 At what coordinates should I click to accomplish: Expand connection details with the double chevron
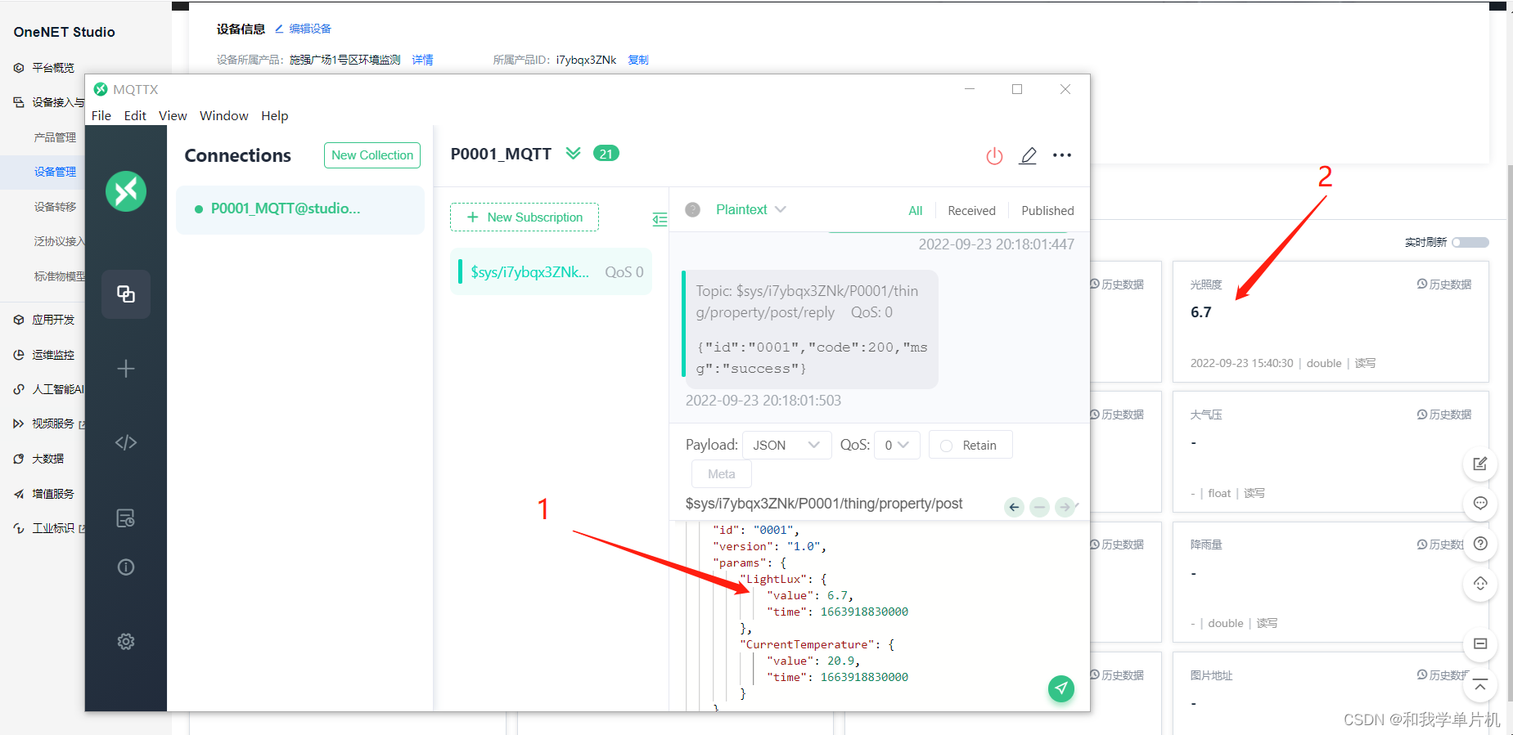point(574,154)
